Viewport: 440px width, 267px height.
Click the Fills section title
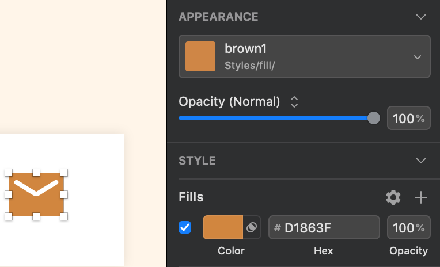coord(191,197)
